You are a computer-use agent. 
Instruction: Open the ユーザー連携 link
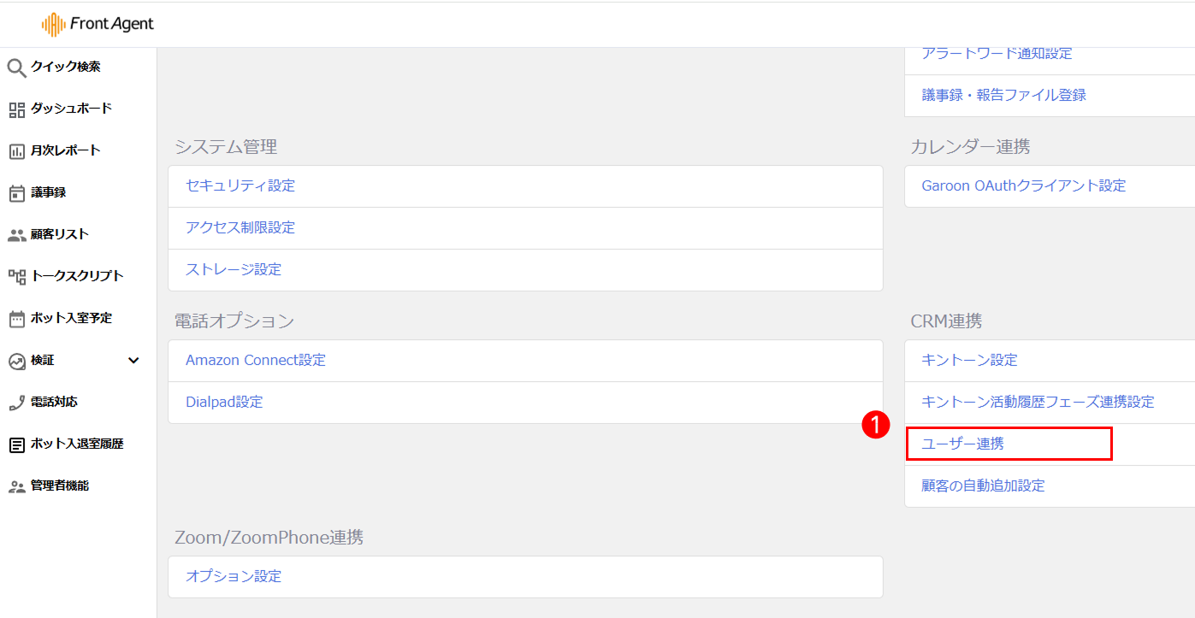963,444
